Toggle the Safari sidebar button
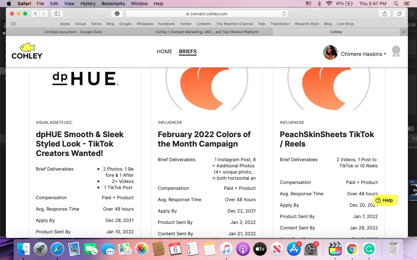Screen dimensions: 417x260 tap(57, 14)
